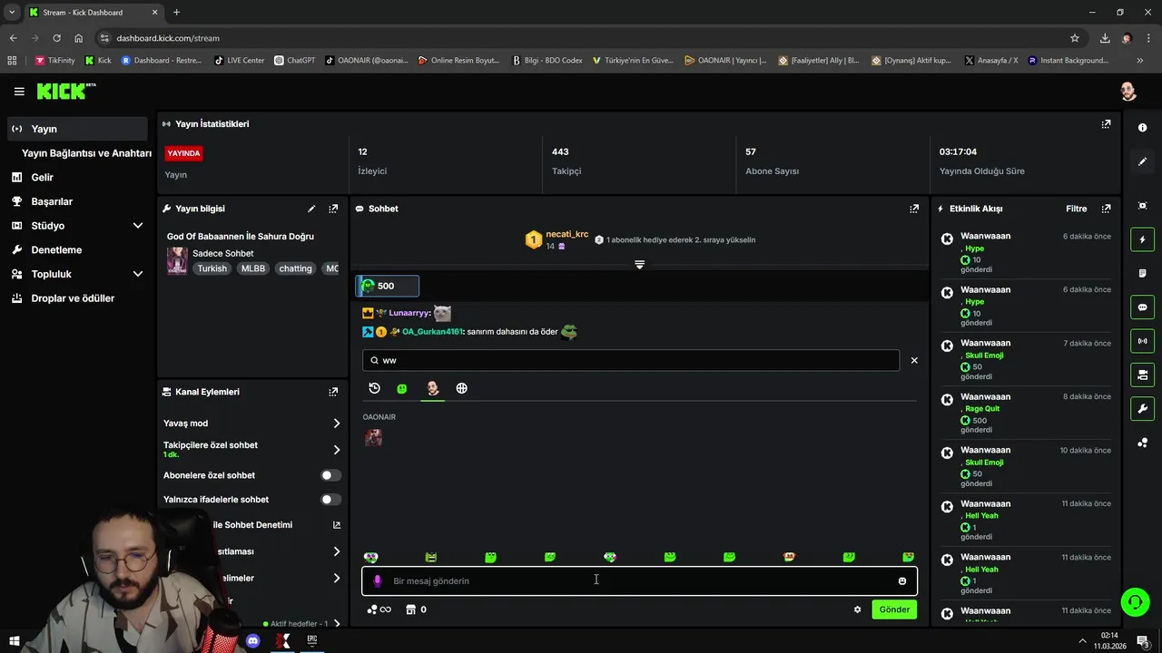
Task: Open the green headset support button
Action: point(1134,601)
